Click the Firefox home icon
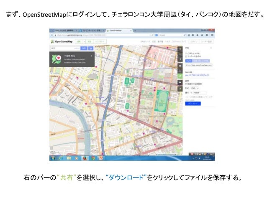This screenshot has width=267, height=200. 202,35
